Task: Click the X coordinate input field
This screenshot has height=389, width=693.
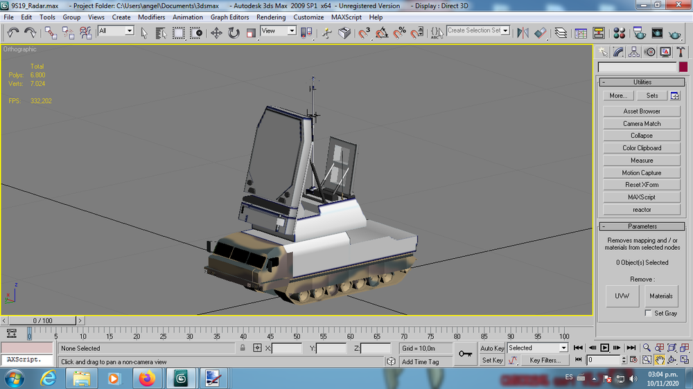Action: coord(286,348)
